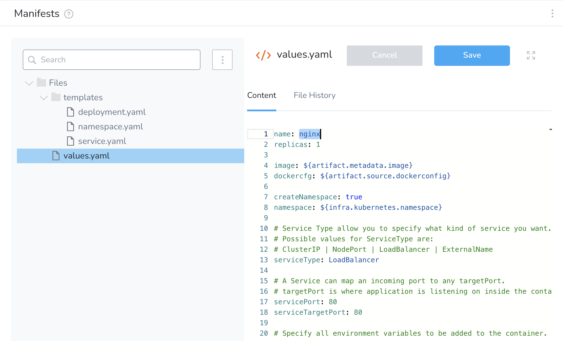Switch to the File History tab
Image resolution: width=563 pixels, height=352 pixels.
(314, 95)
